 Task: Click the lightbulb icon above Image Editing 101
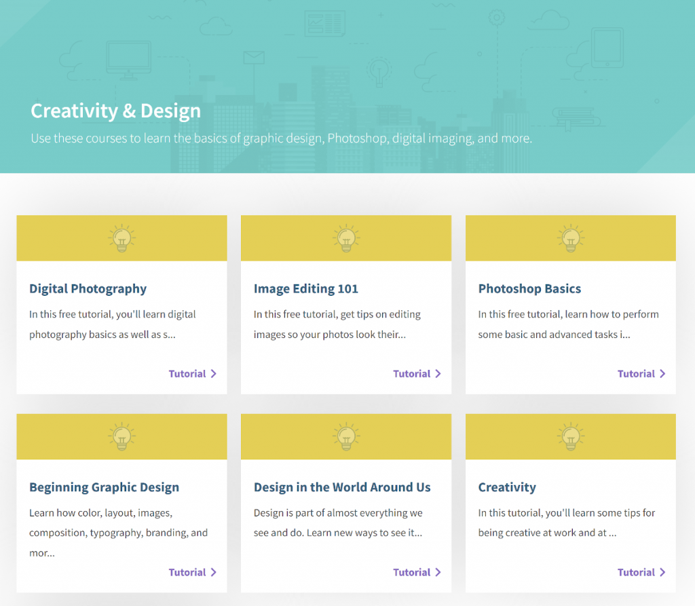tap(346, 238)
